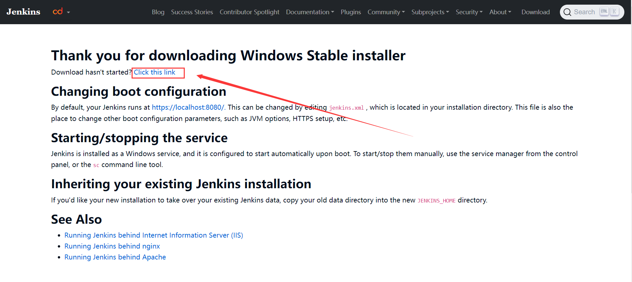Open the Plugins page

[351, 12]
